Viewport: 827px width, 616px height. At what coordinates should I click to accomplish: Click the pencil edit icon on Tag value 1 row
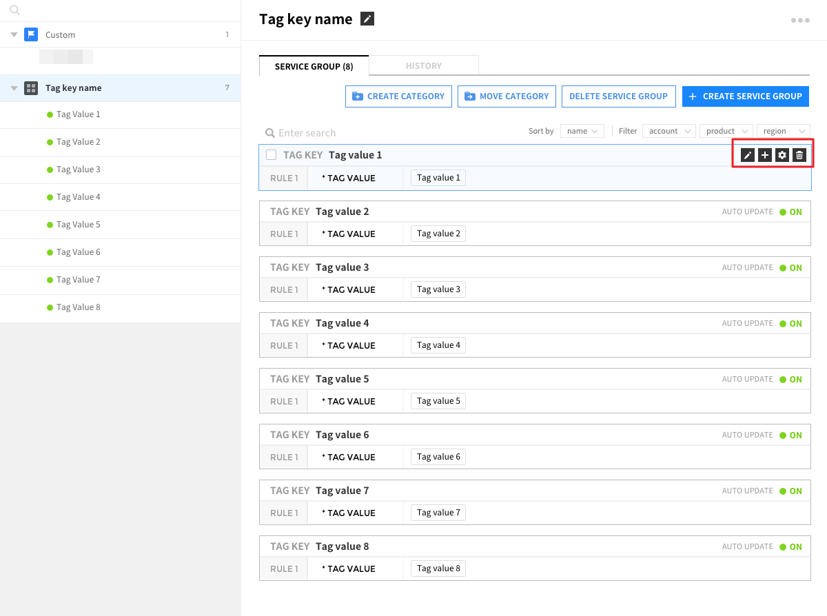748,155
